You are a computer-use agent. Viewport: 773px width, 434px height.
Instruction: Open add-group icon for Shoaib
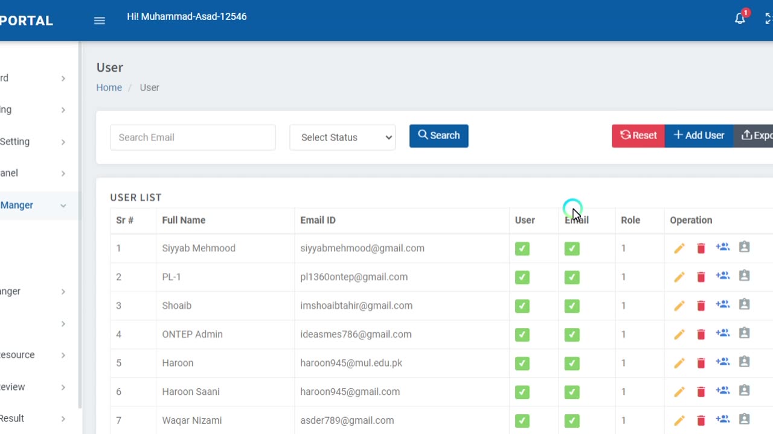pyautogui.click(x=723, y=304)
